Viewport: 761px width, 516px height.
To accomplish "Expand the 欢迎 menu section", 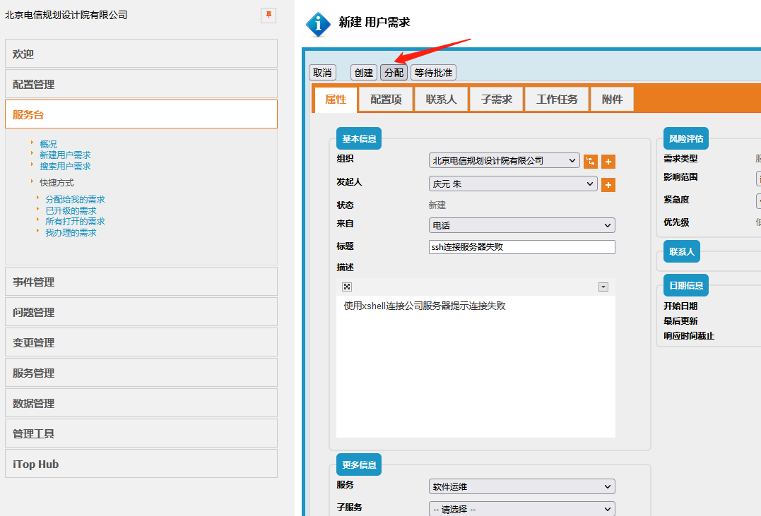I will [x=141, y=54].
